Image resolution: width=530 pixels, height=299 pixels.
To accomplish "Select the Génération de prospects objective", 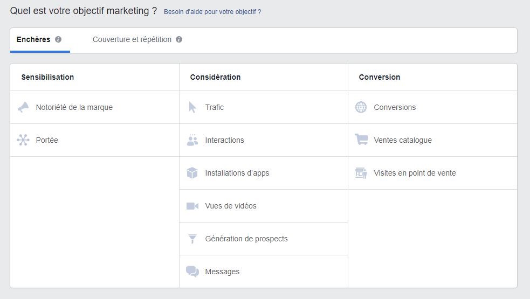I will pos(264,239).
